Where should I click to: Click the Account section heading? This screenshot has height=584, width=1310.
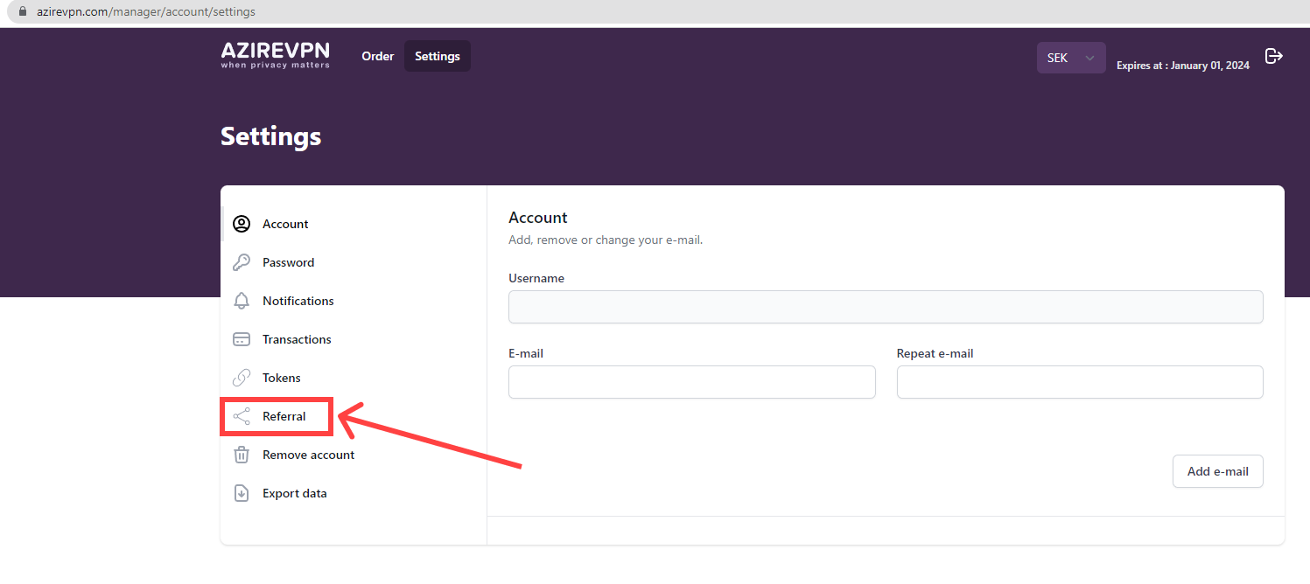pos(538,218)
